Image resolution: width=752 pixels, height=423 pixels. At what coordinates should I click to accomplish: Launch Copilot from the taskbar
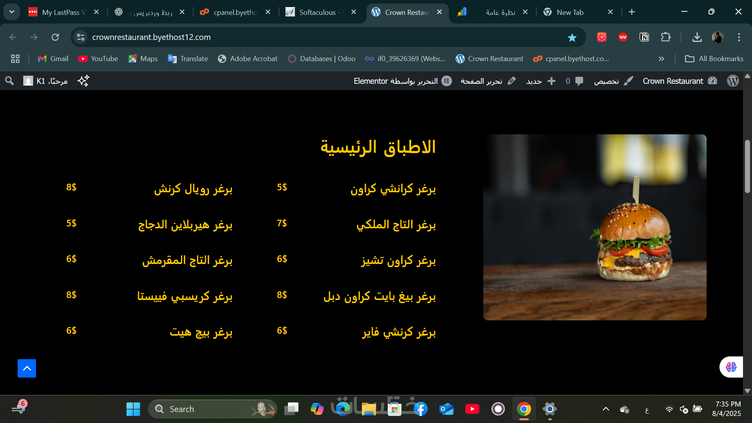coord(317,409)
